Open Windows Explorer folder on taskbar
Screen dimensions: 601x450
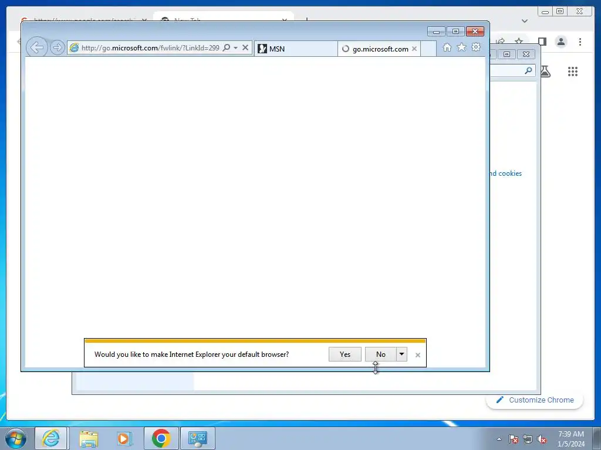click(89, 438)
